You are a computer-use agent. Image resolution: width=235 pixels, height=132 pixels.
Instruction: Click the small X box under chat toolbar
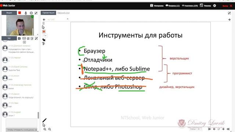24,42
